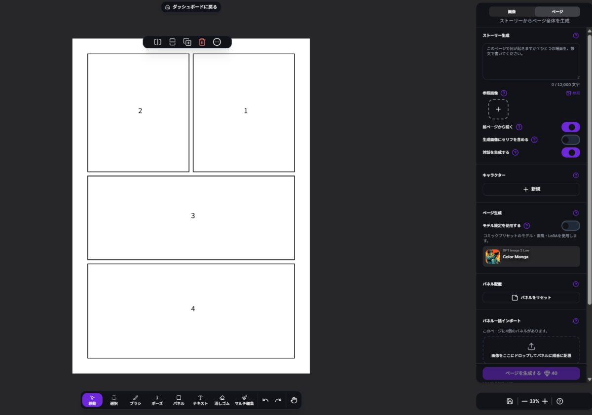Toggle 前ページから続く switch off
The height and width of the screenshot is (415, 592).
pyautogui.click(x=571, y=127)
